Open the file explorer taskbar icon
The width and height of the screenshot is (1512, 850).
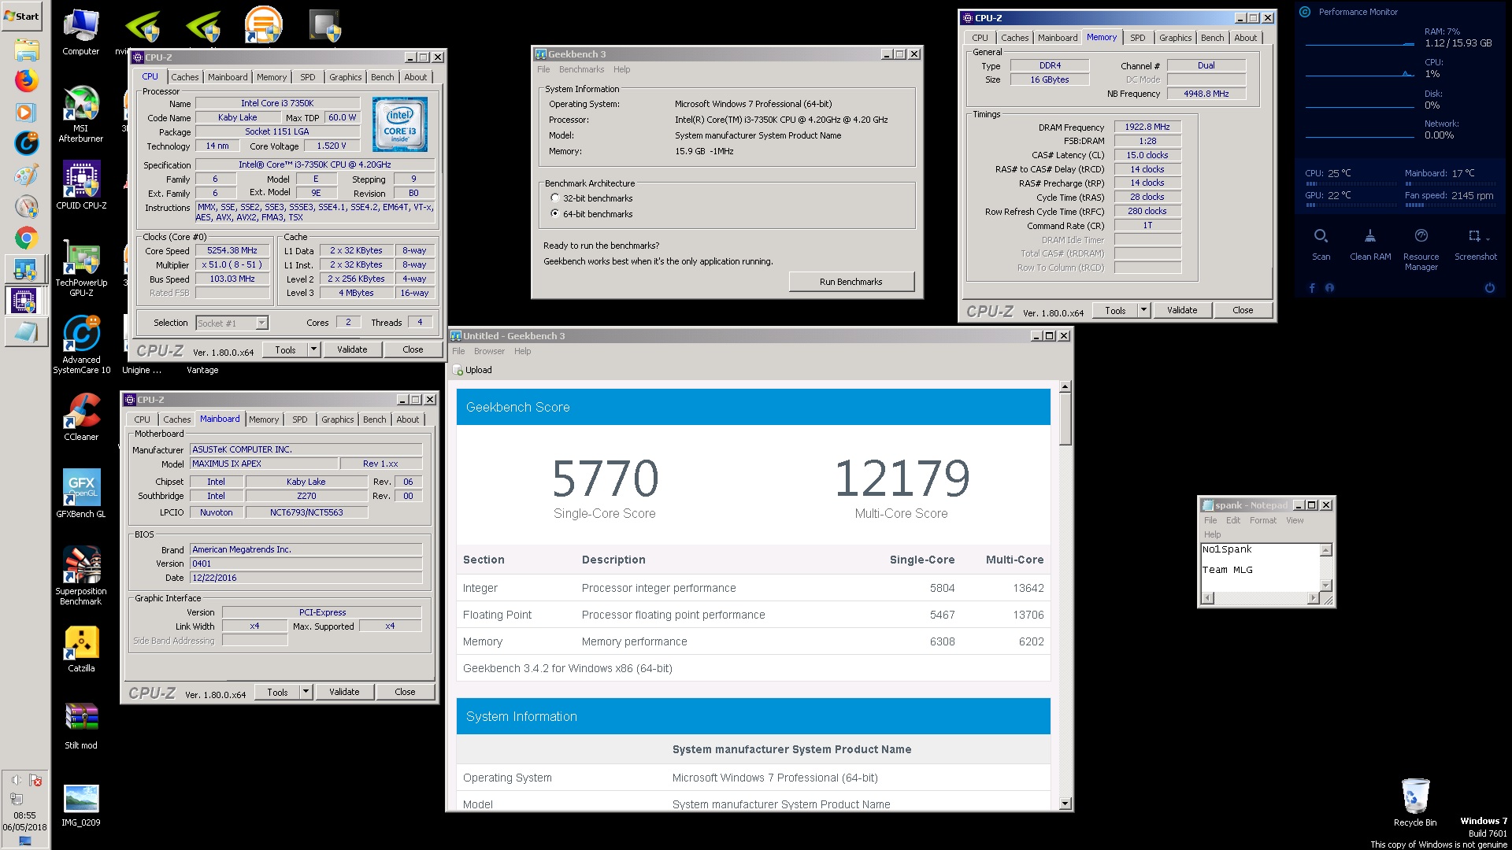pyautogui.click(x=26, y=50)
